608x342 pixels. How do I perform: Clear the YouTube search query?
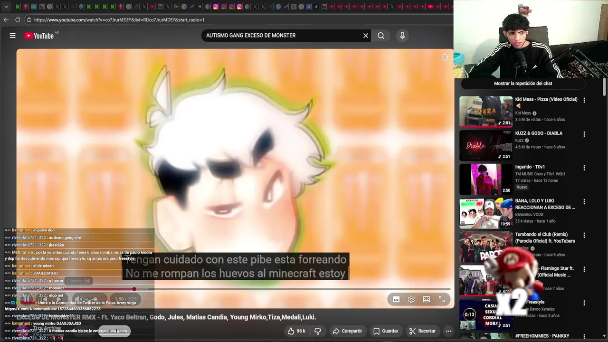[366, 36]
